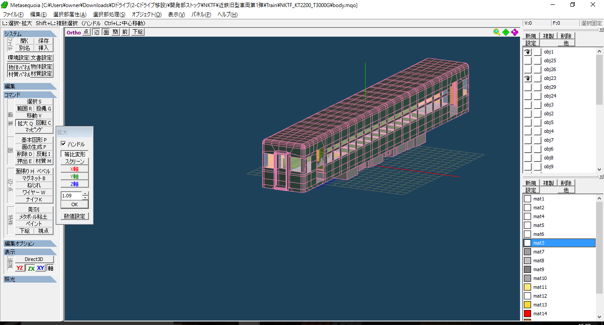This screenshot has height=325, width=604.
Task: Select the ナイフ K knife command
Action: tap(34, 200)
